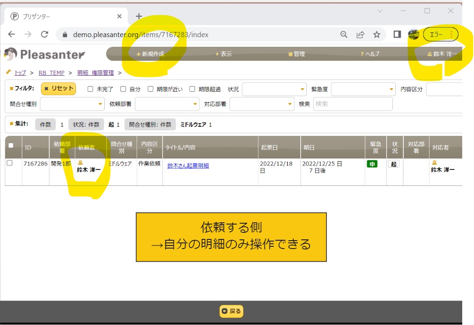Expand the 状況 filter dropdown

tap(275, 90)
